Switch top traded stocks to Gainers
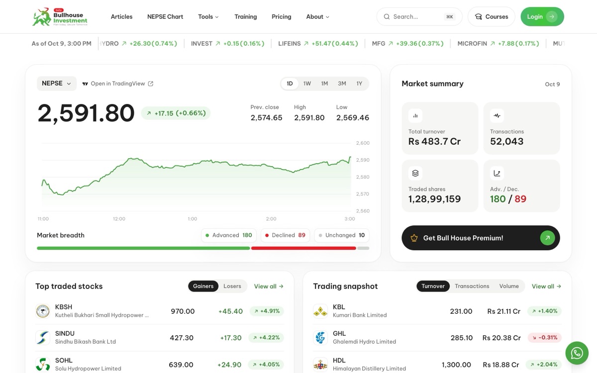The height and width of the screenshot is (373, 597). tap(203, 286)
